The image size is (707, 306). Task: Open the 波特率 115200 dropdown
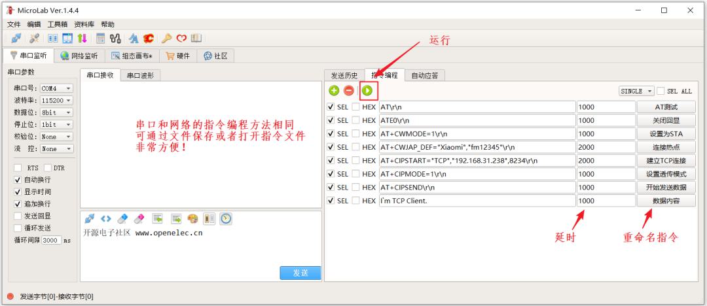pyautogui.click(x=56, y=101)
